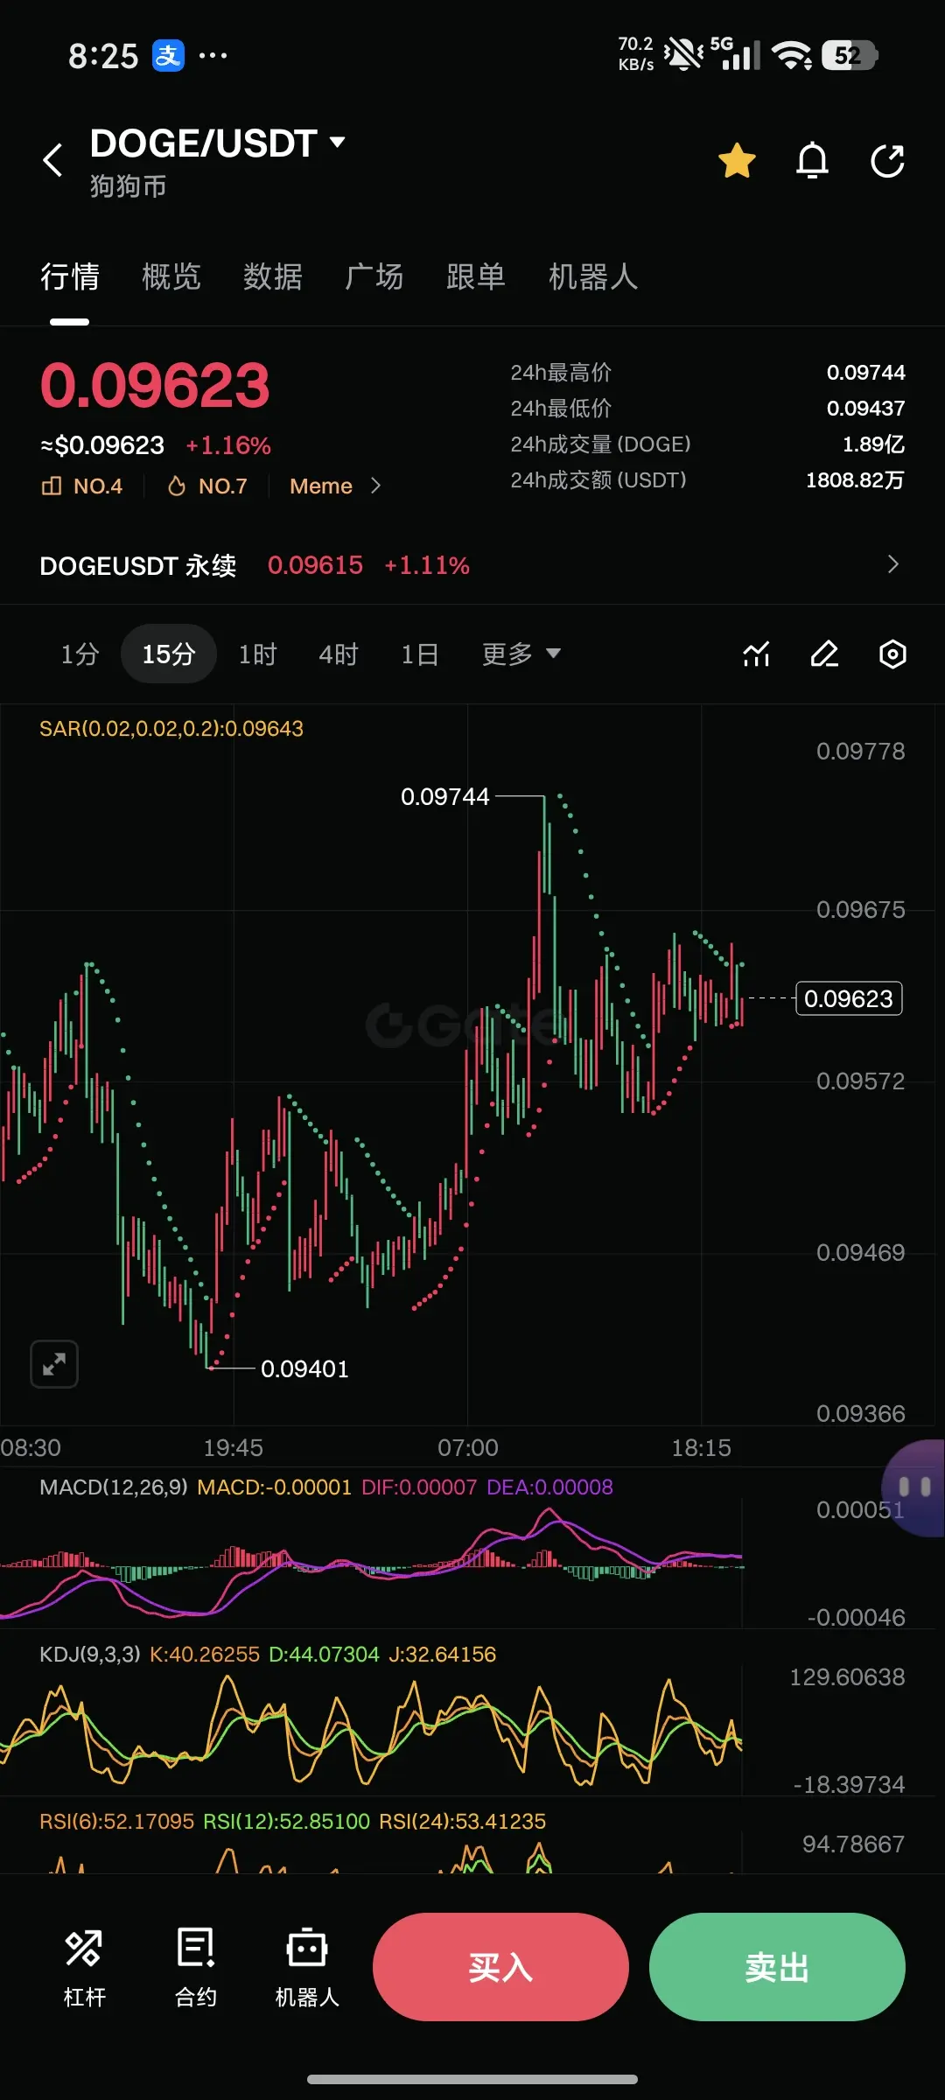Image resolution: width=945 pixels, height=2100 pixels.
Task: Tap the DIF:0.00007 value
Action: 419,1487
